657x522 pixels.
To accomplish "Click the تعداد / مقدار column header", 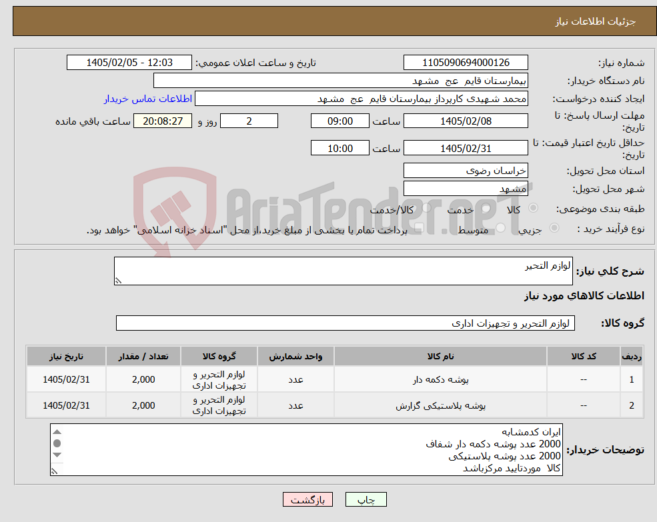I will [x=143, y=356].
